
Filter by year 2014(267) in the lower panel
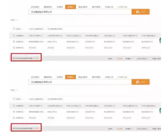point(71,118)
